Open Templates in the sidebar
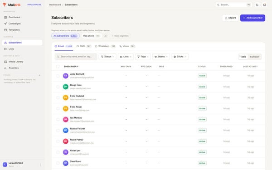The image size is (272, 170). 22,30
